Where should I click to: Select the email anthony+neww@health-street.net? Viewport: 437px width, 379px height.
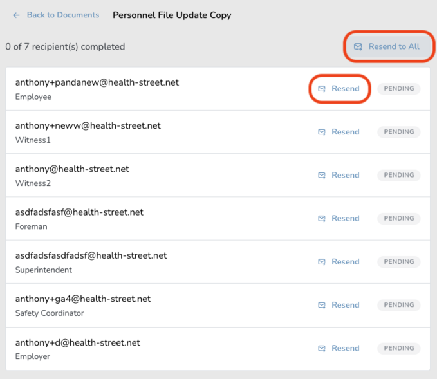(x=88, y=125)
